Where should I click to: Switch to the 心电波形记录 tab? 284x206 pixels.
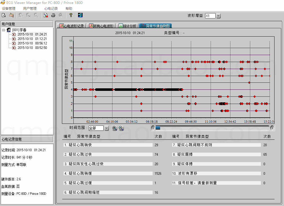tap(72, 26)
